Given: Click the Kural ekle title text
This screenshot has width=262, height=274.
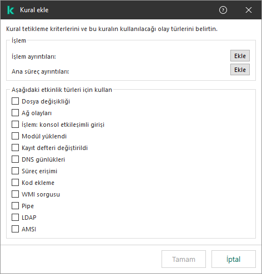Looking at the screenshot, I should [x=34, y=10].
